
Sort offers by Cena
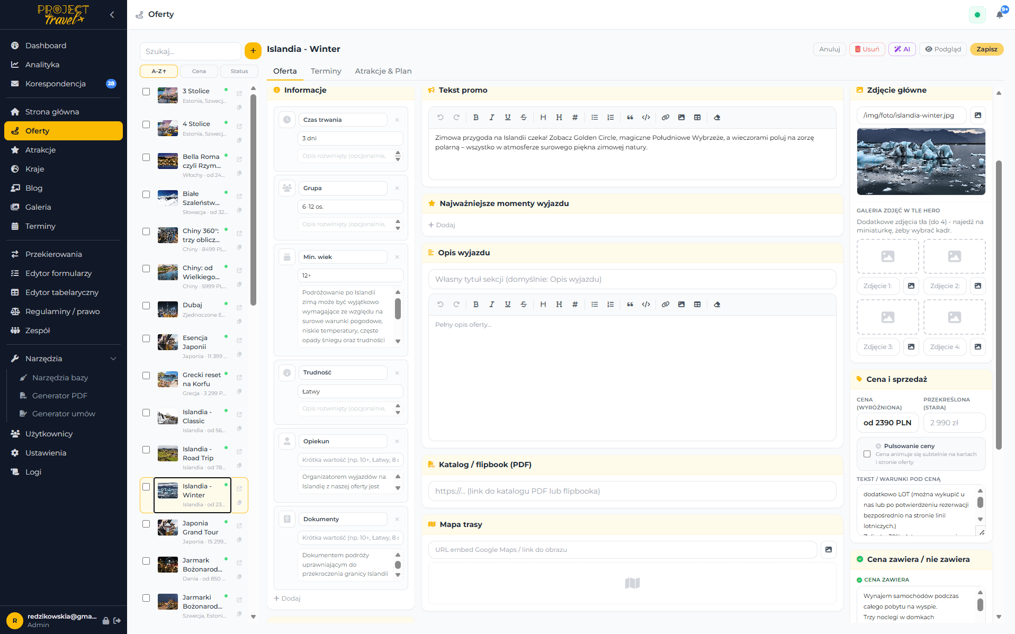pyautogui.click(x=199, y=71)
